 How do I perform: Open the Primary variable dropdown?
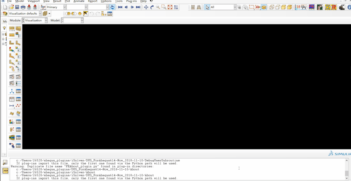click(65, 7)
